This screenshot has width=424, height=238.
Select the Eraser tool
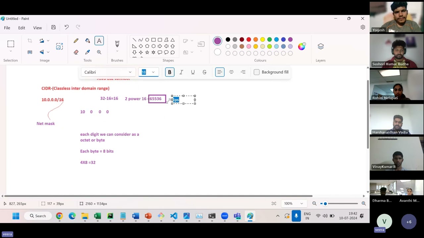76,52
